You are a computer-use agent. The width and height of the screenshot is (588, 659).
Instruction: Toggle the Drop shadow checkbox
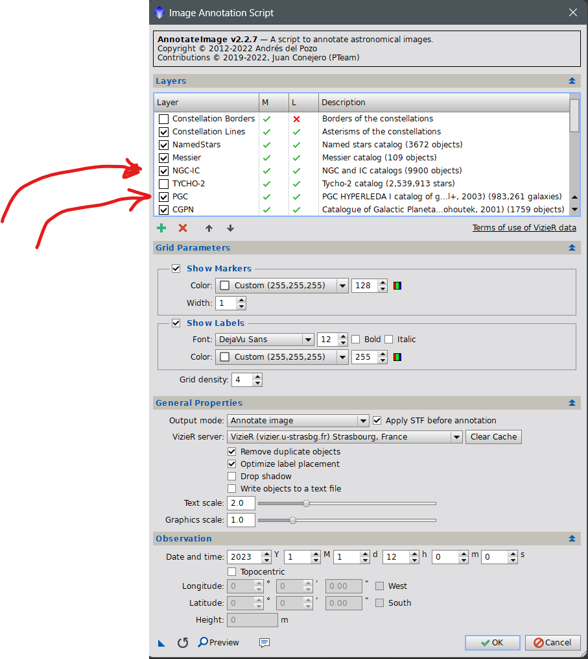click(232, 477)
